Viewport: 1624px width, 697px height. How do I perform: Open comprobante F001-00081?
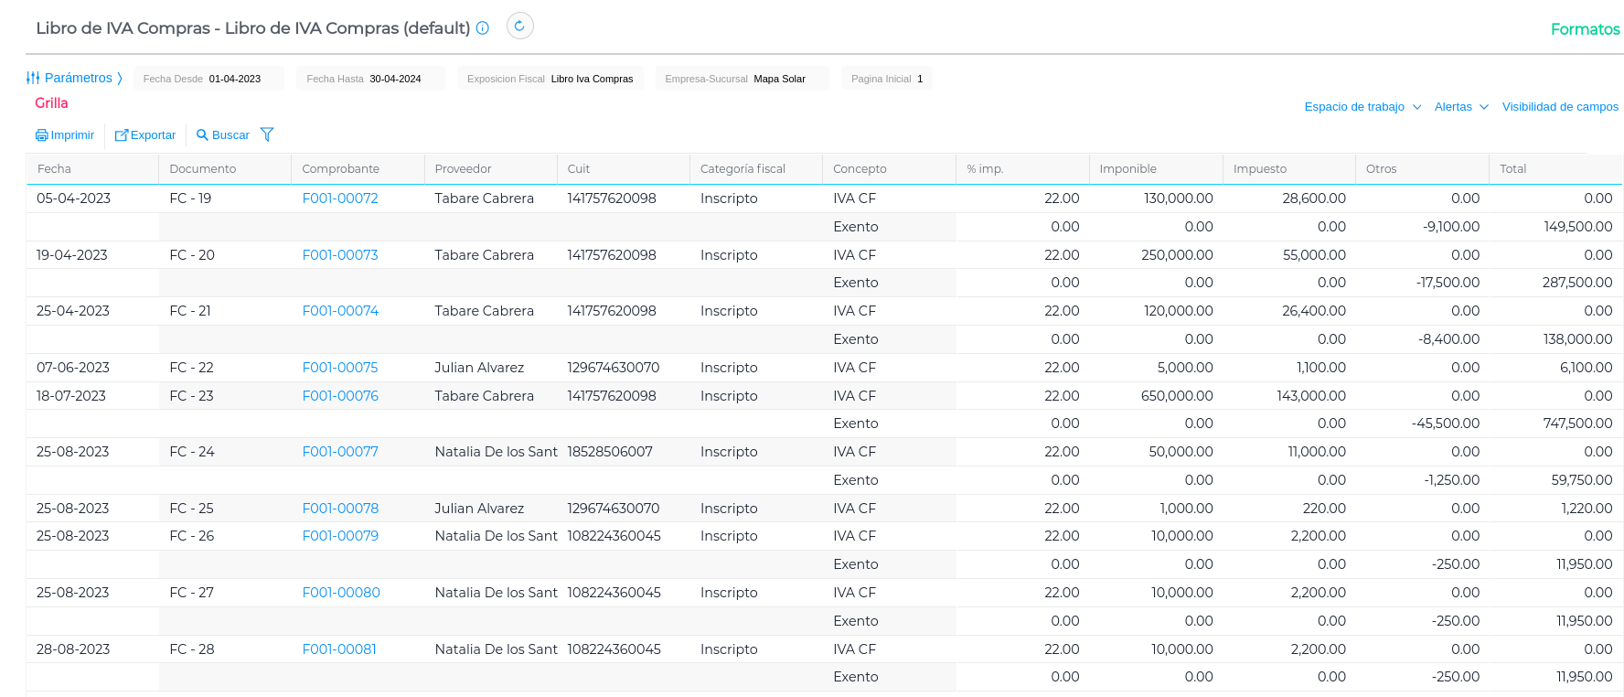338,649
